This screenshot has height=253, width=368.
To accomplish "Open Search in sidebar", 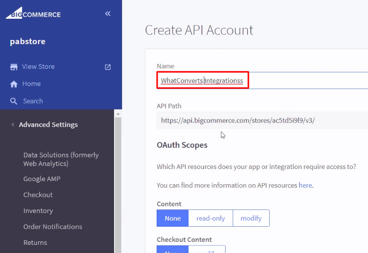I will (33, 101).
